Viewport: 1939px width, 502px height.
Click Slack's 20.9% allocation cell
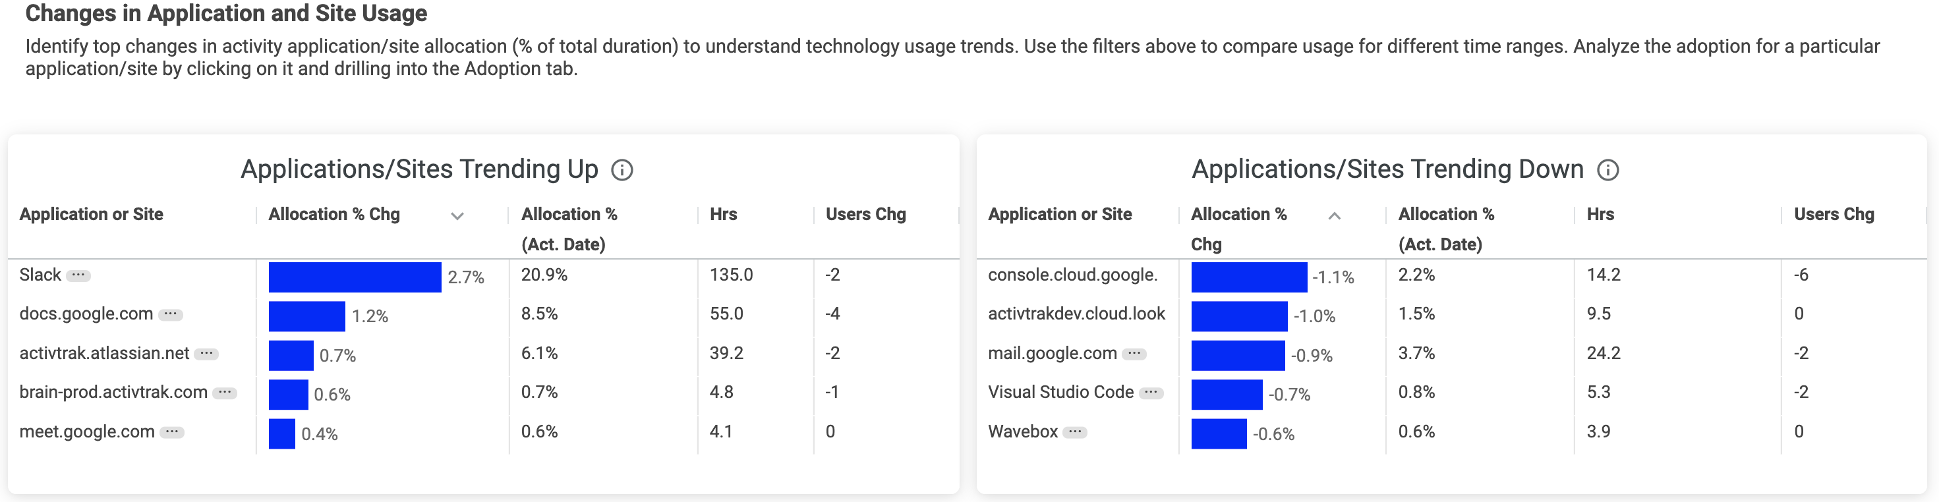544,275
